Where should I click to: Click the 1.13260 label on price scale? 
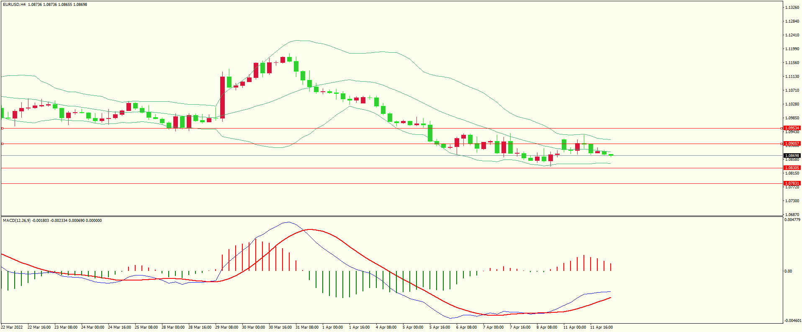792,8
